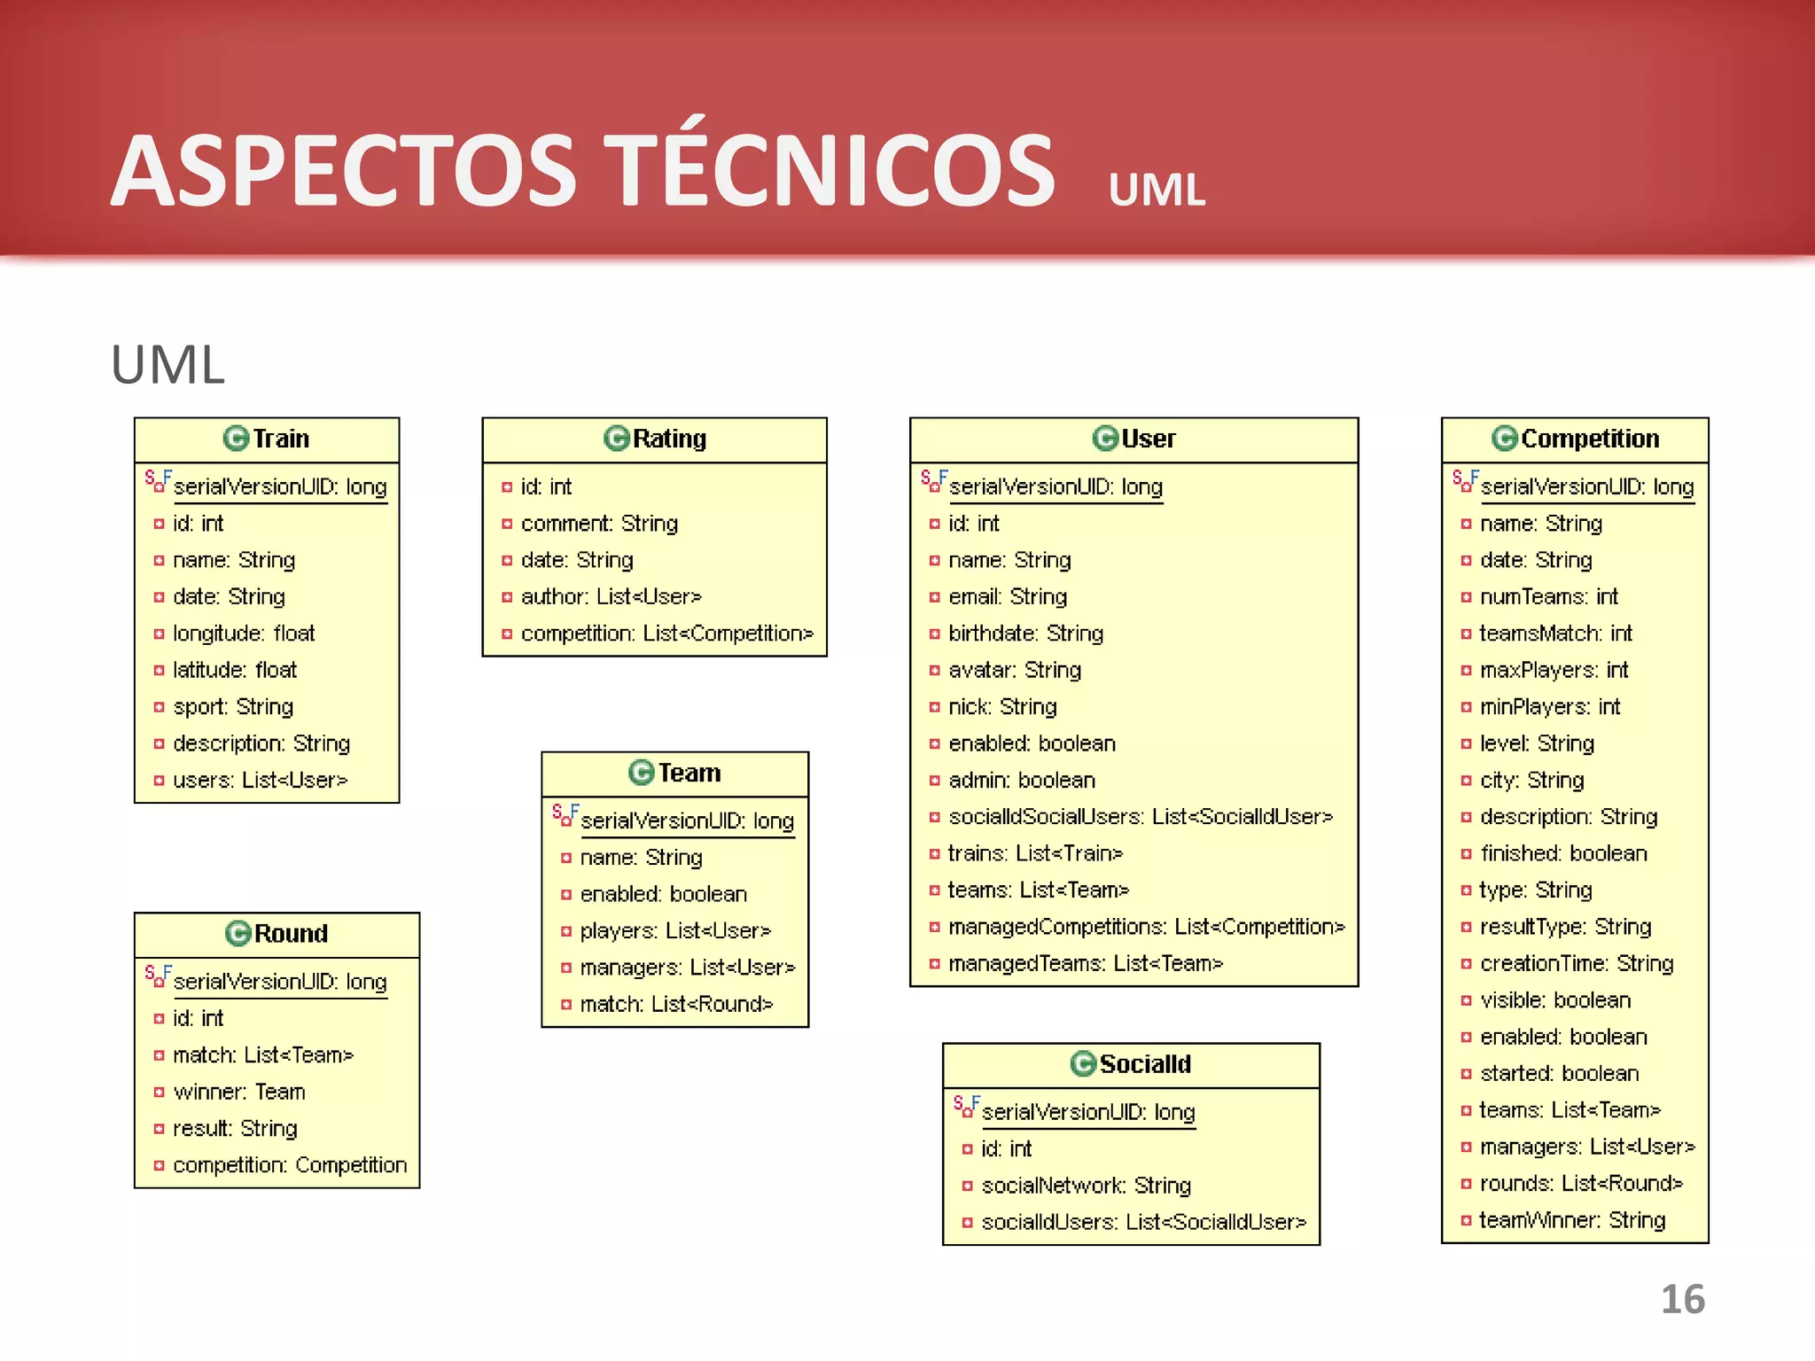Click the private field icon for users: List<User>

159,781
